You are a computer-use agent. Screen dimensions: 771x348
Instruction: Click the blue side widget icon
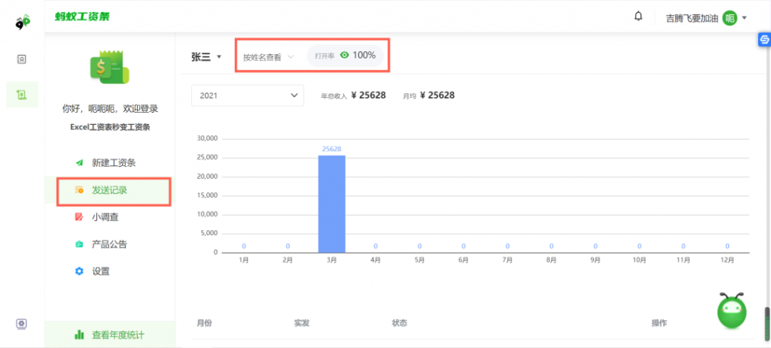tap(763, 41)
